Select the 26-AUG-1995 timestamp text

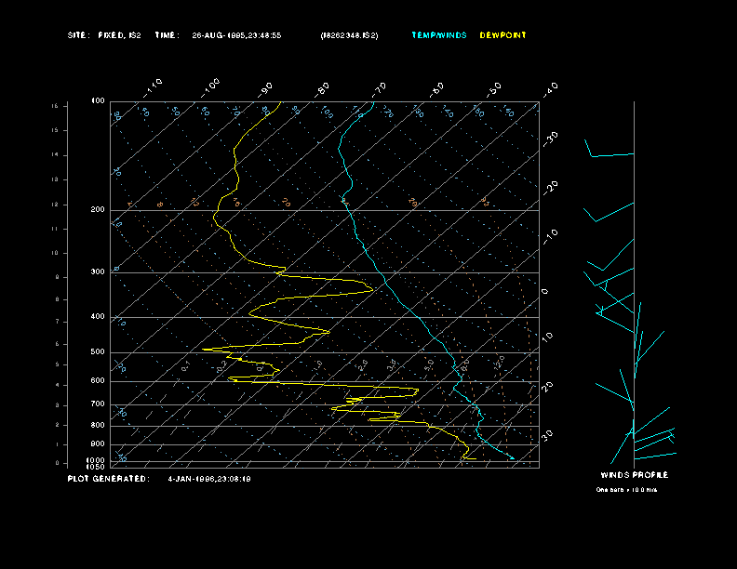pos(236,35)
